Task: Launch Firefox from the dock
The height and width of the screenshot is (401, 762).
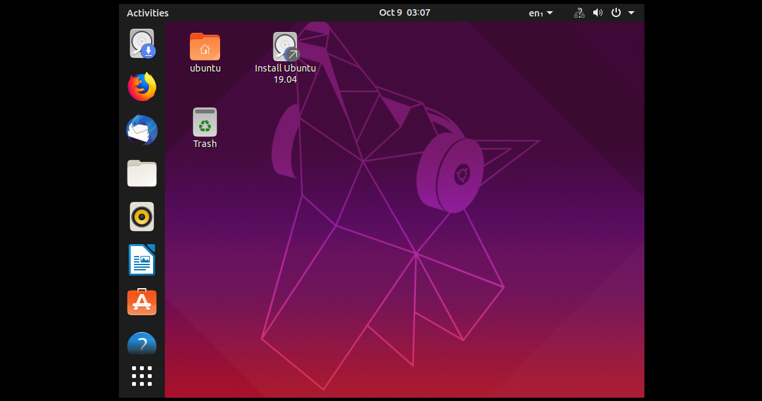Action: 141,86
